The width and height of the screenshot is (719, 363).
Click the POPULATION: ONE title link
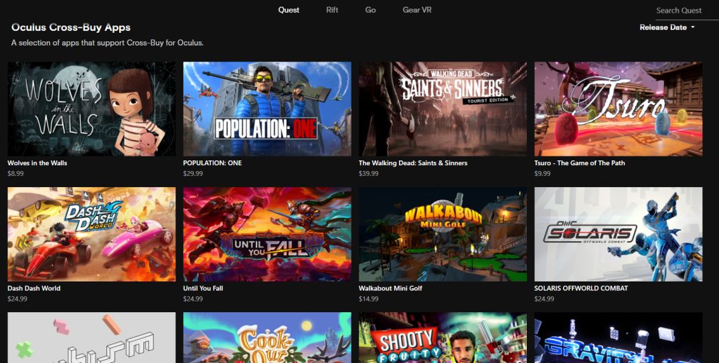(x=212, y=163)
